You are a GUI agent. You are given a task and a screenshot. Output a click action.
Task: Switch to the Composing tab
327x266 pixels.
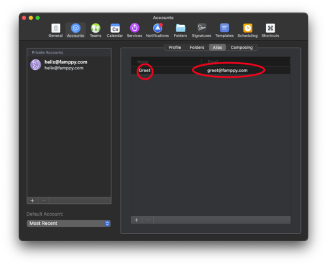[241, 48]
